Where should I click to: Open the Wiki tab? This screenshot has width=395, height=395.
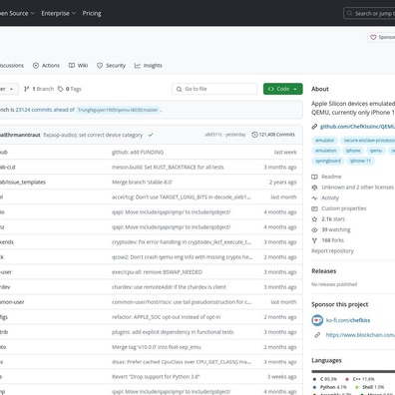click(78, 66)
